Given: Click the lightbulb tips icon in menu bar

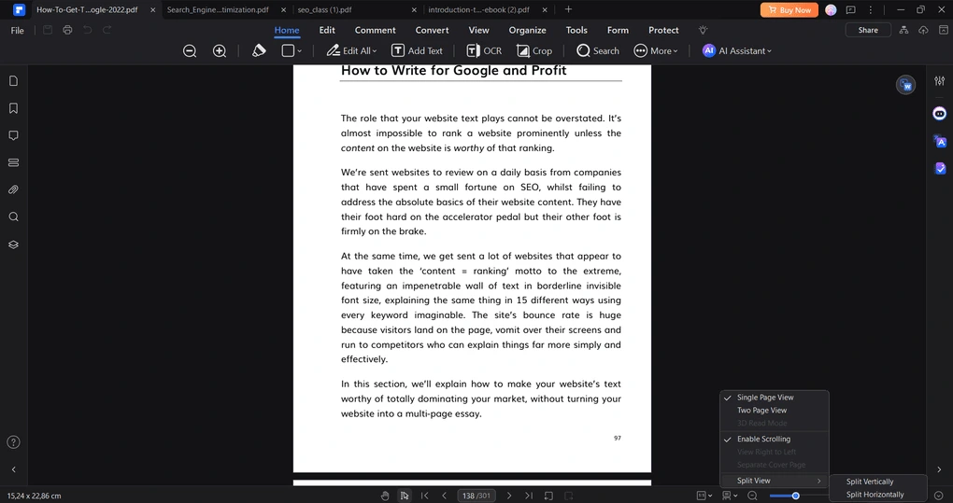Looking at the screenshot, I should (704, 31).
